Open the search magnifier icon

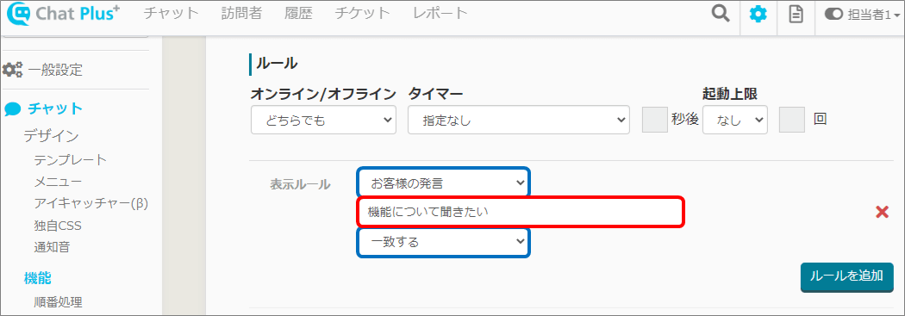(721, 14)
